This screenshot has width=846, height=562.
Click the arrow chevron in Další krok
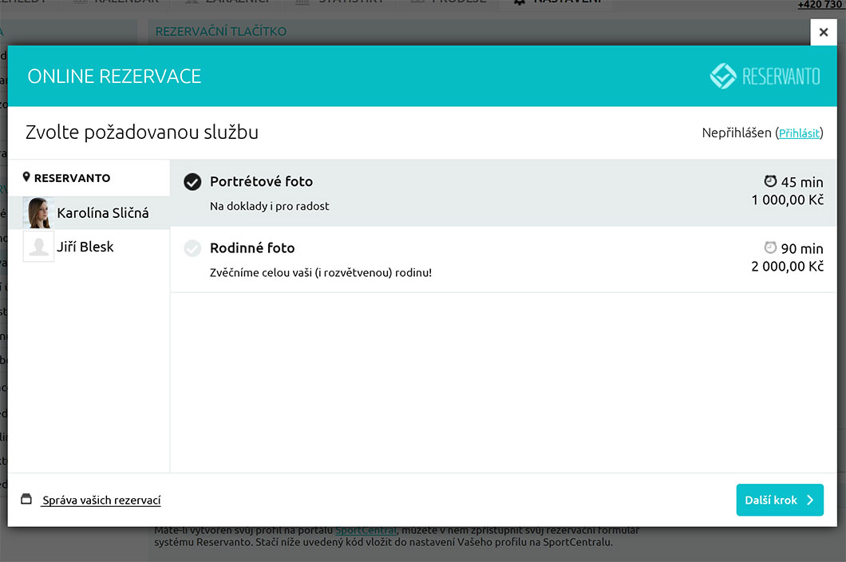coord(810,501)
